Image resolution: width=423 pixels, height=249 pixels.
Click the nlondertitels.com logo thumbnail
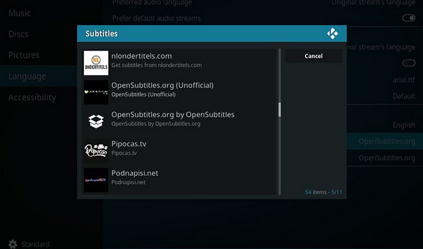[96, 63]
